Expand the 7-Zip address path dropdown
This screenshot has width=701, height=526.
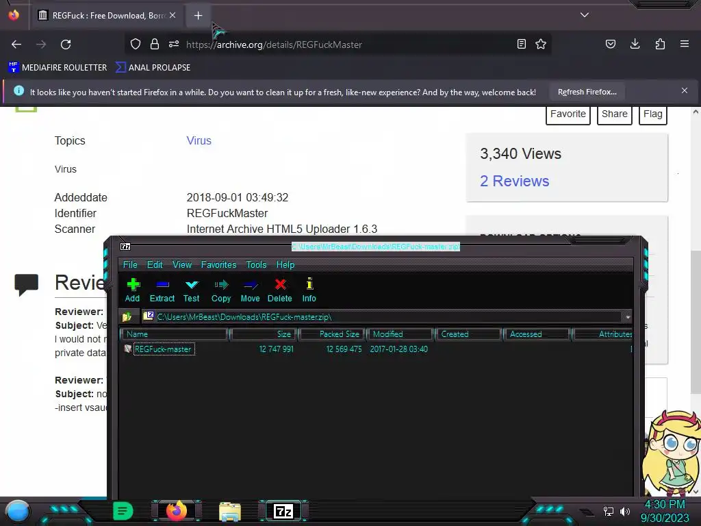tap(628, 316)
